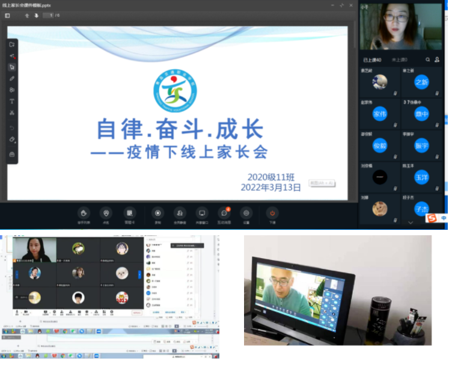Open classroom 设置 settings gear

246,216
